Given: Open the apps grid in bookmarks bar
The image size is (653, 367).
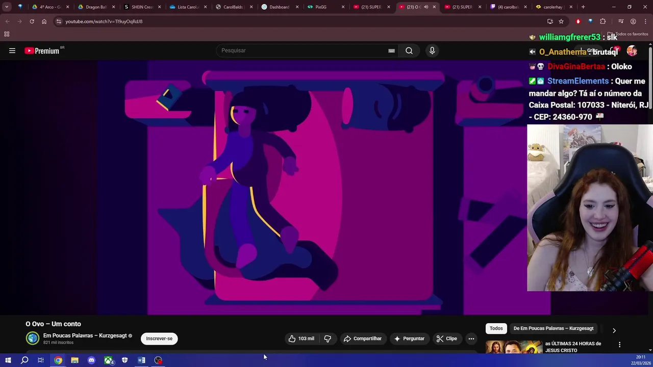Looking at the screenshot, I should pos(7,34).
